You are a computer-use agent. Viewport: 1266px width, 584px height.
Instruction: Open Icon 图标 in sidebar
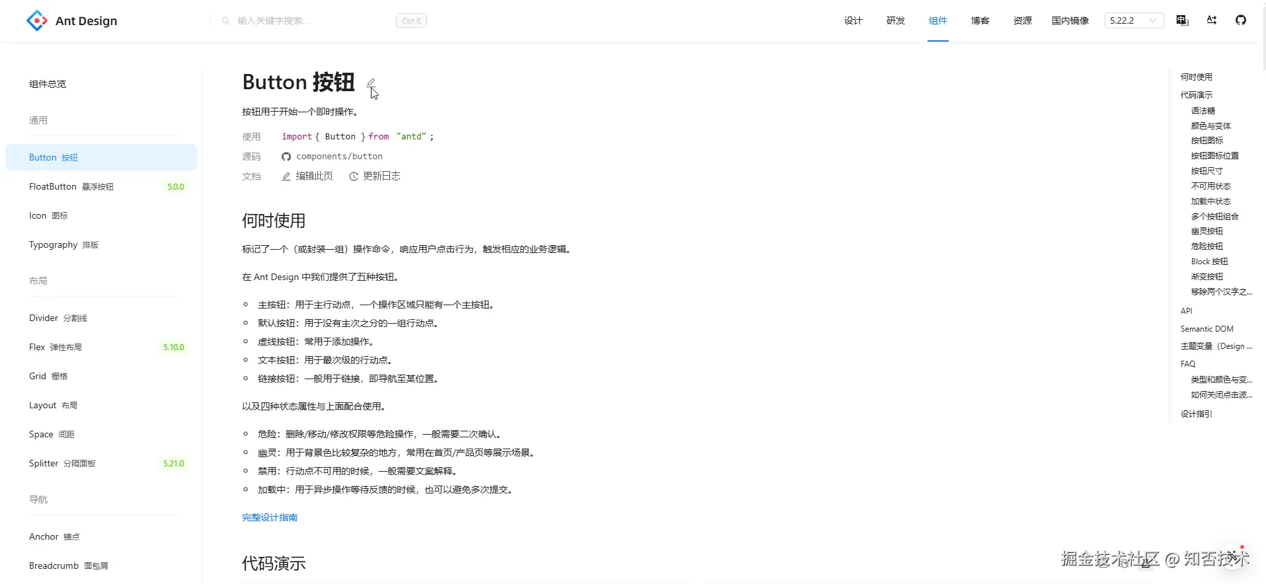coord(101,215)
